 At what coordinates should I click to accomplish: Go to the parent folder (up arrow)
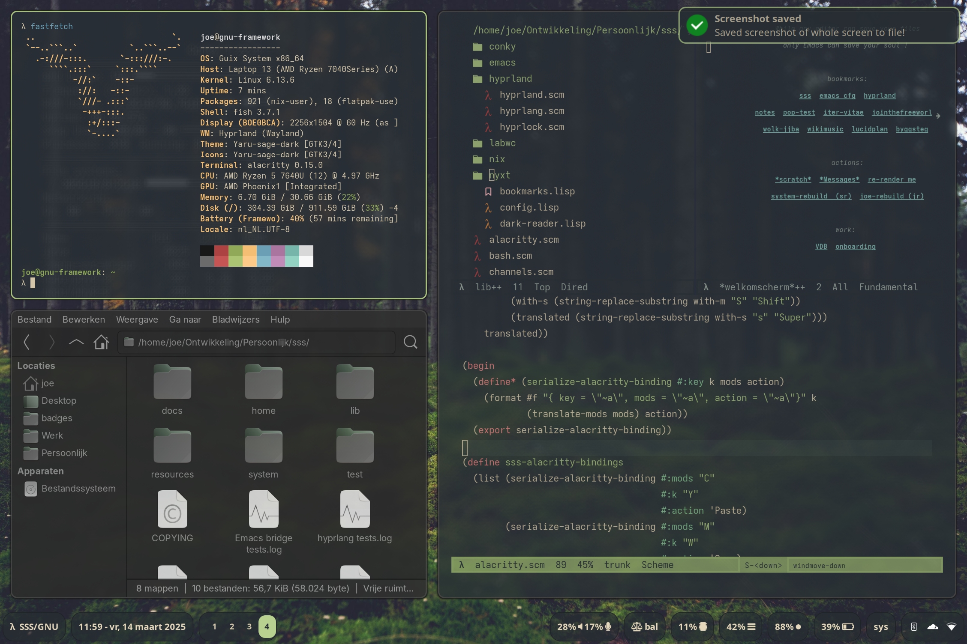point(76,342)
